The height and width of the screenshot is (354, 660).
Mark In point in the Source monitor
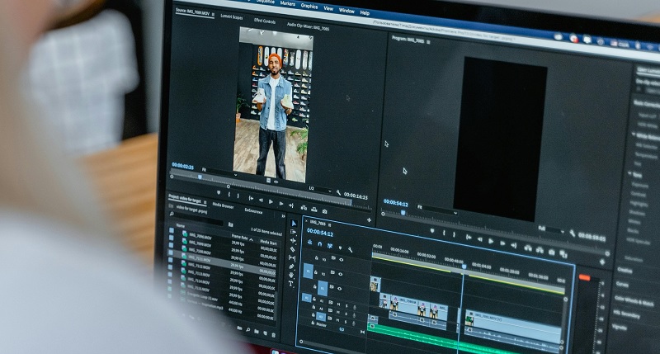point(229,195)
